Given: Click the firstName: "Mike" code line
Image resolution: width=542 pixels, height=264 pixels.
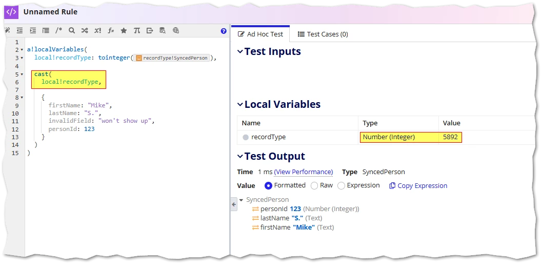Looking at the screenshot, I should point(80,105).
